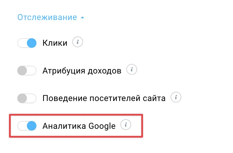233x153 pixels.
Task: Click the Отслеживание section heading
Action: click(47, 17)
